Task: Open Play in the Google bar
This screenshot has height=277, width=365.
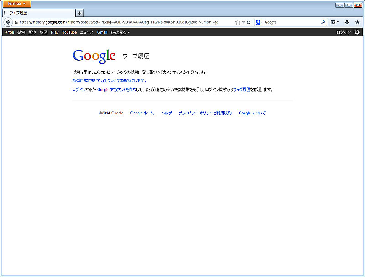Action: (55, 32)
